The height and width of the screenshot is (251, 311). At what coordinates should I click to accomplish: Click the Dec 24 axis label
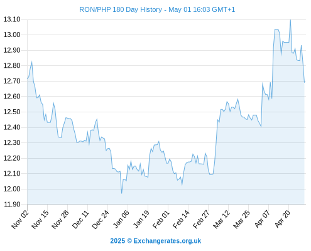pos(101,220)
